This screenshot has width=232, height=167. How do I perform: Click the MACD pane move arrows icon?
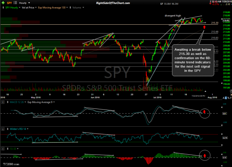pos(8,102)
